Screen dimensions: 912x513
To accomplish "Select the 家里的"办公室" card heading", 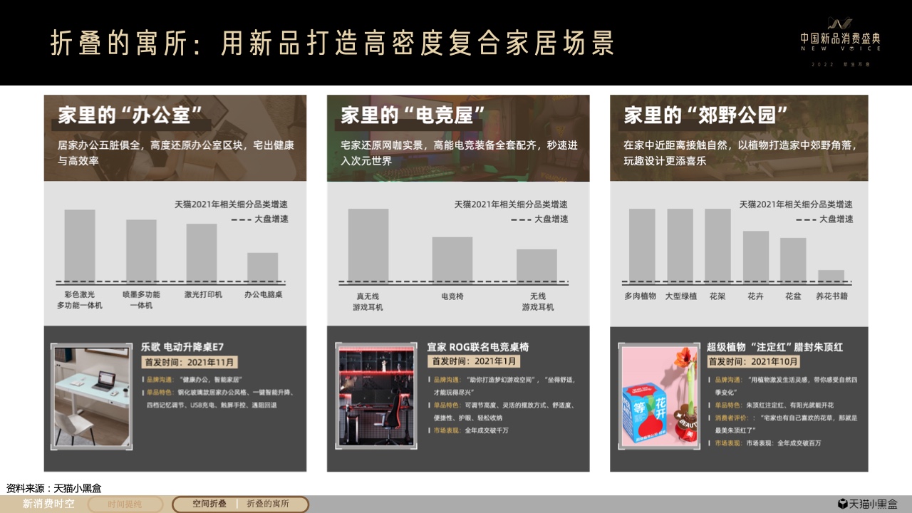I will [130, 115].
